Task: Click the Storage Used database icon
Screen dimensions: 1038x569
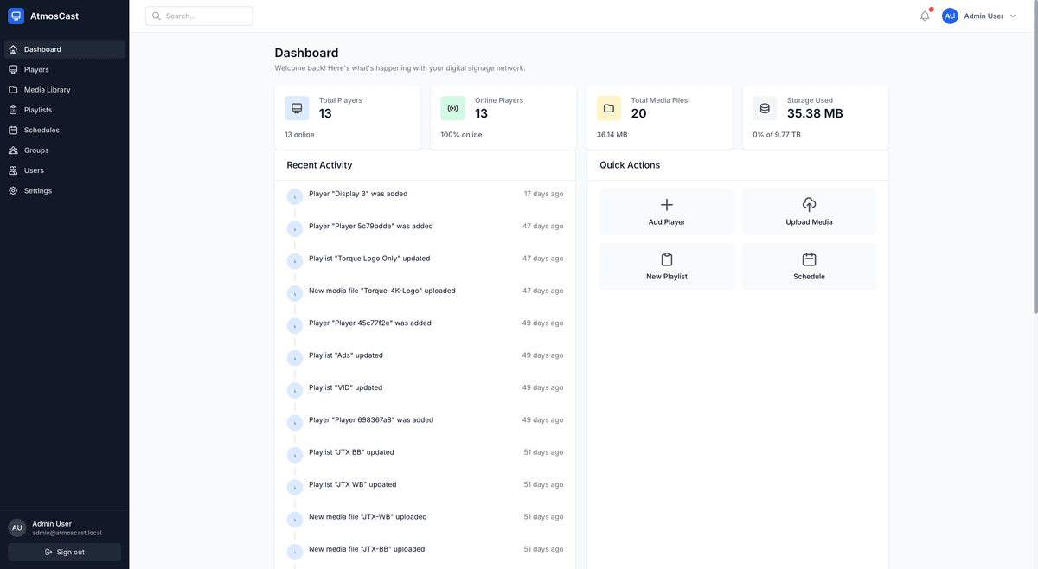Action: pyautogui.click(x=764, y=108)
